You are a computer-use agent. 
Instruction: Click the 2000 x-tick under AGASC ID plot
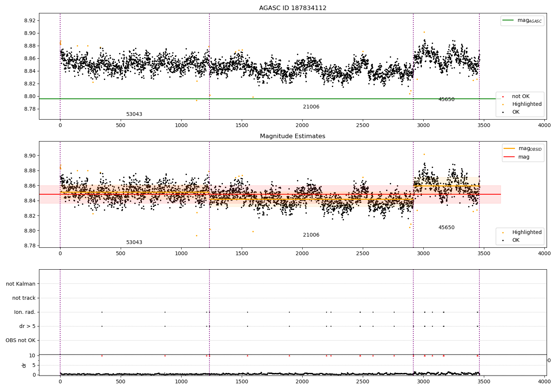coord(302,125)
